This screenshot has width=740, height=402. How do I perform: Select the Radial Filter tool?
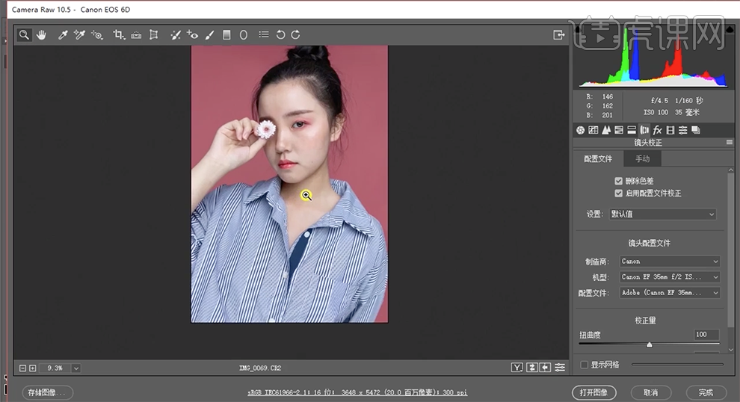coord(244,35)
